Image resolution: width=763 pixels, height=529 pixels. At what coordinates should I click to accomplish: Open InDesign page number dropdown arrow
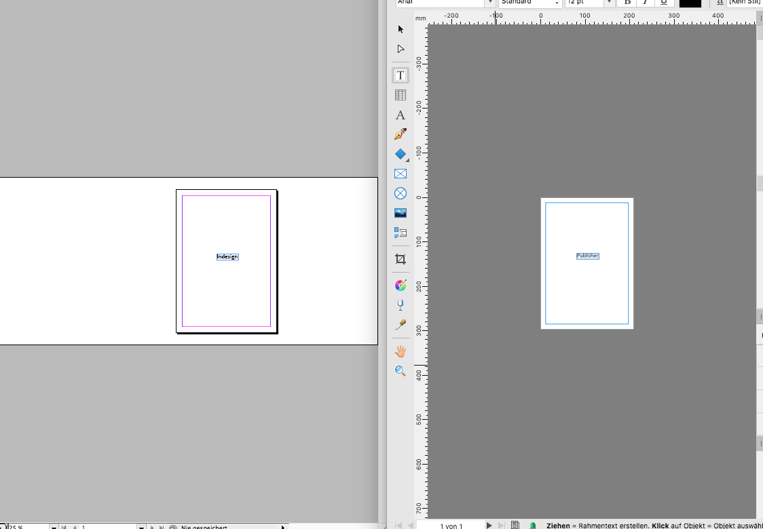pos(142,527)
